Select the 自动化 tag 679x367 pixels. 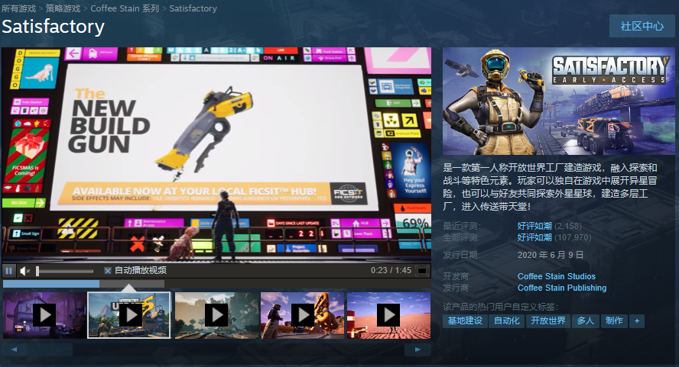[507, 320]
